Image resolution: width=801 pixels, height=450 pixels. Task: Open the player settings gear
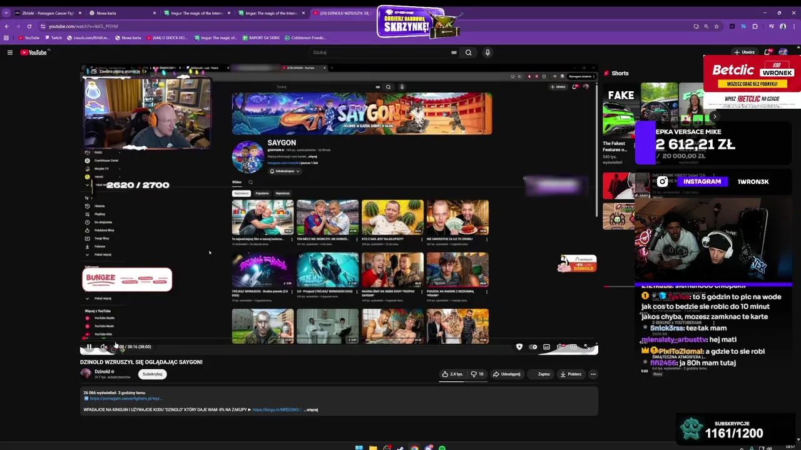560,347
